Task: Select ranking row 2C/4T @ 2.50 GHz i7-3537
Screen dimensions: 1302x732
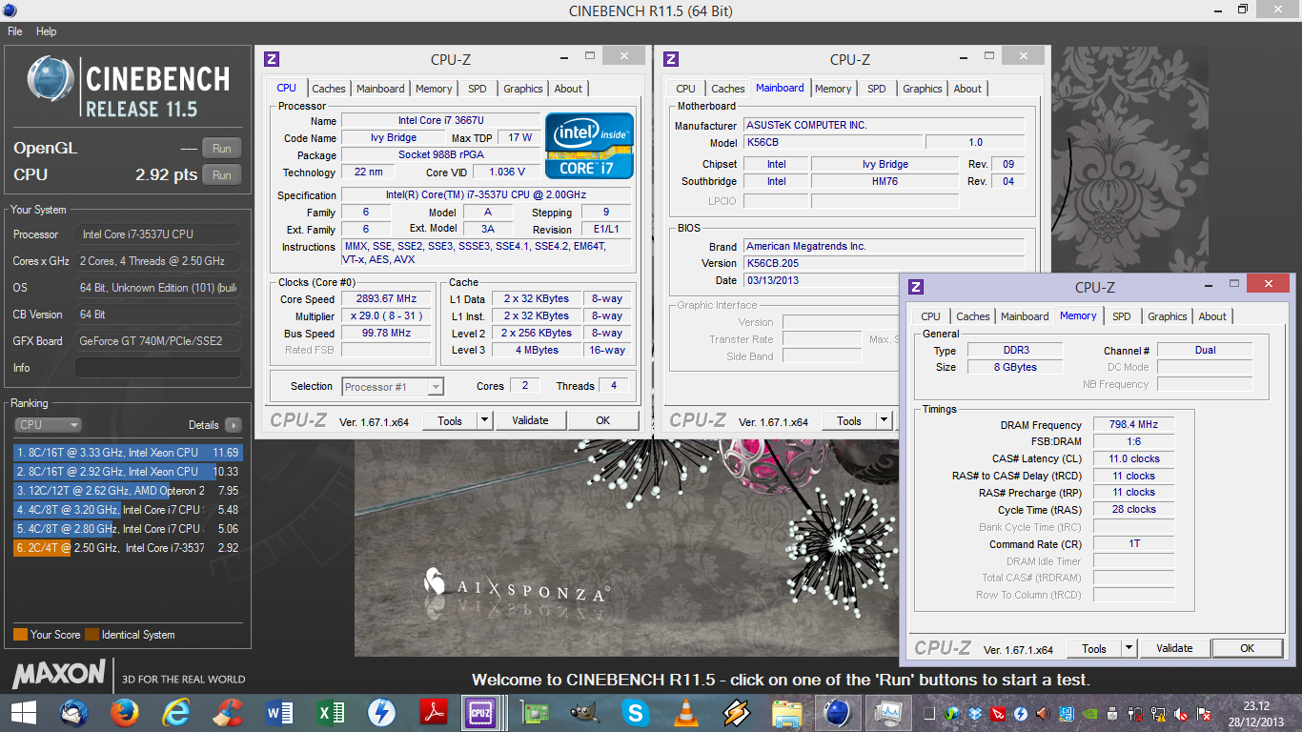Action: [x=128, y=548]
